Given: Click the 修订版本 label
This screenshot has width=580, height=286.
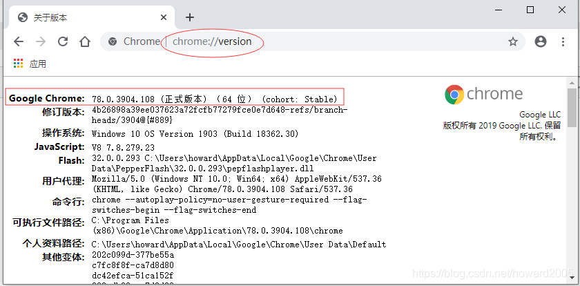Looking at the screenshot, I should coord(64,112).
